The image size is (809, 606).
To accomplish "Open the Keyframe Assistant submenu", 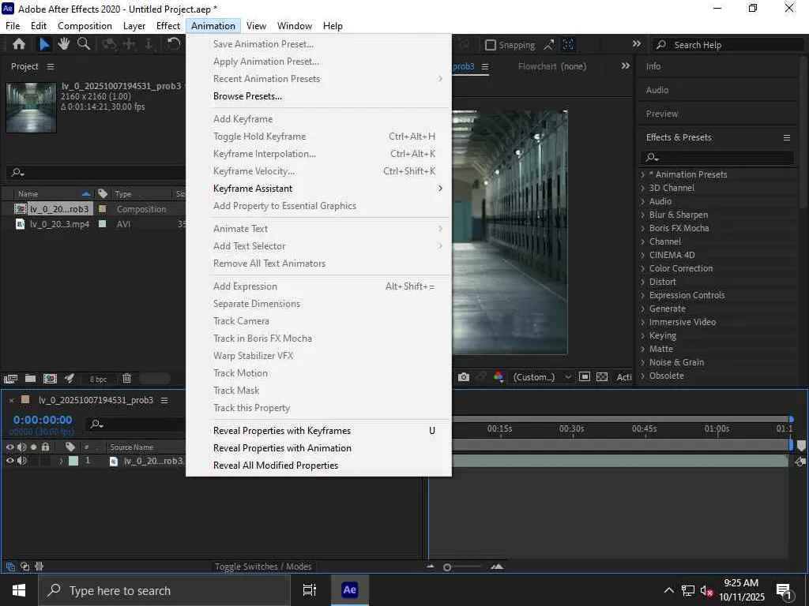I will tap(253, 189).
